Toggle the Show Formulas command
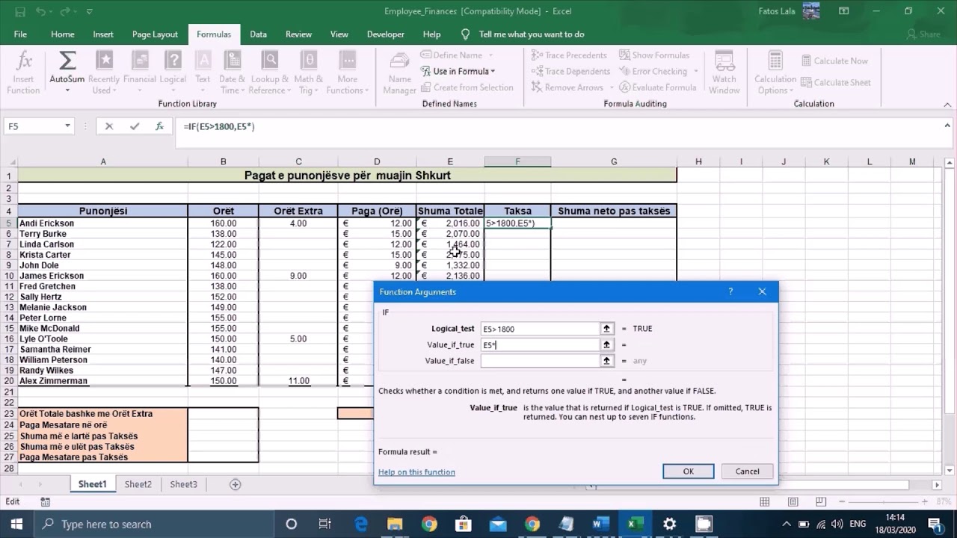The height and width of the screenshot is (538, 957). pyautogui.click(x=653, y=55)
